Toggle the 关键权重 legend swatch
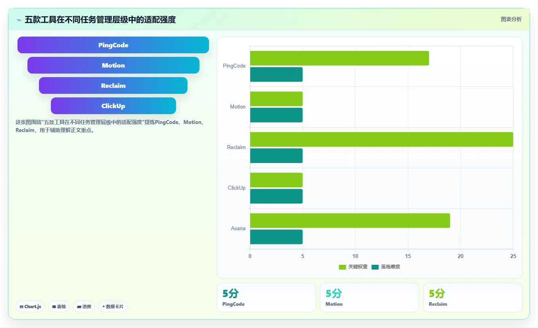This screenshot has width=538, height=328. [x=342, y=267]
